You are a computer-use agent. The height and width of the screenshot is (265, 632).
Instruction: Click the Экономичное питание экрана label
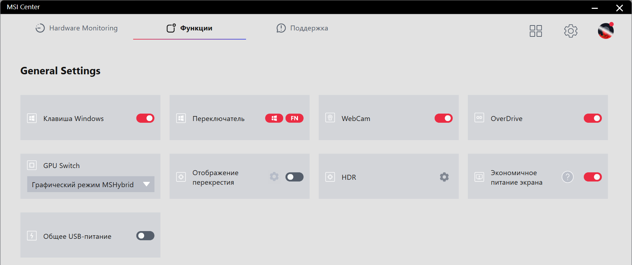[516, 177]
